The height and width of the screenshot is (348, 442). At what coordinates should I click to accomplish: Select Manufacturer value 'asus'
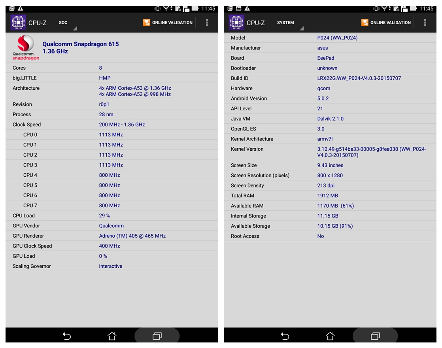coord(323,48)
